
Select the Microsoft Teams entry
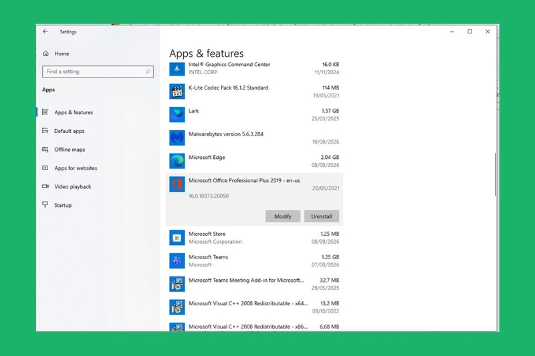(254, 261)
